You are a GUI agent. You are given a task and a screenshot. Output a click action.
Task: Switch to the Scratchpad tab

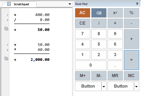tap(21, 4)
